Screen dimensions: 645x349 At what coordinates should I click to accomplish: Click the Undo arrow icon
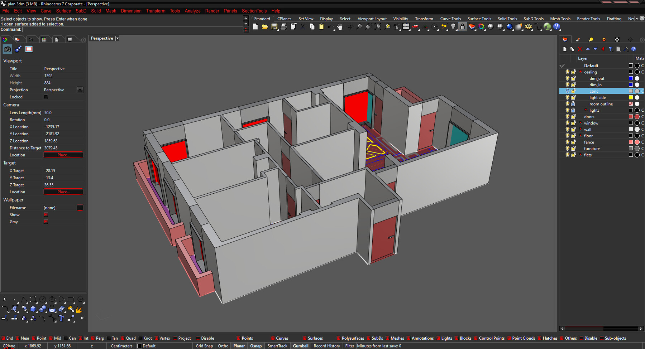click(x=330, y=26)
